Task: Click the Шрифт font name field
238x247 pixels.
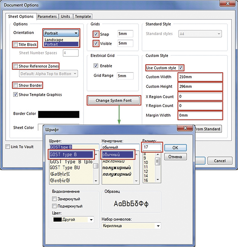Action: (74, 147)
